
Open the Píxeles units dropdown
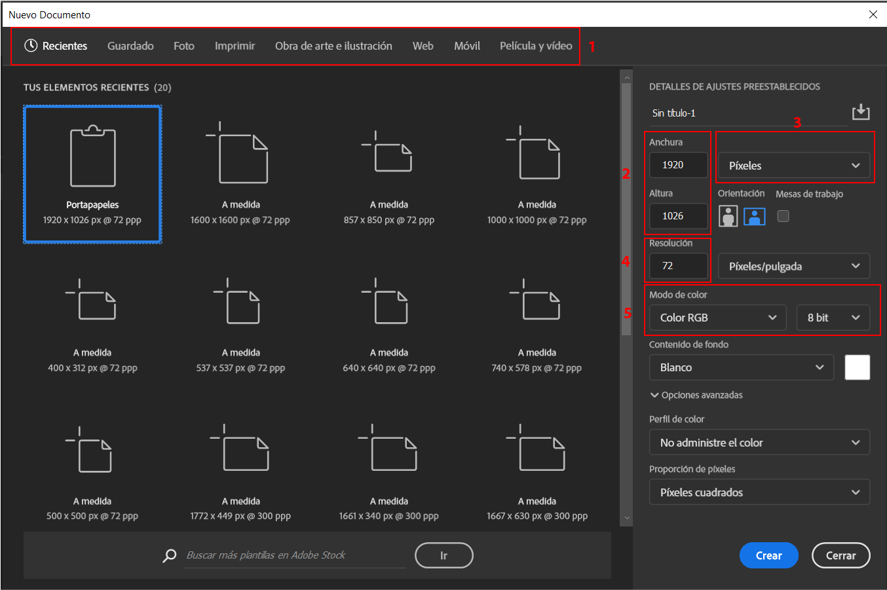point(794,166)
